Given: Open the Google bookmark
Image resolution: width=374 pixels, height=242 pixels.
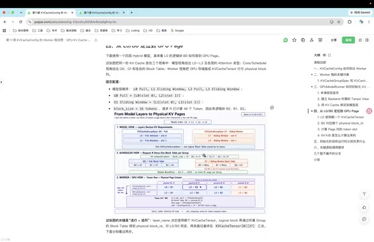Looking at the screenshot, I should pos(177,30).
